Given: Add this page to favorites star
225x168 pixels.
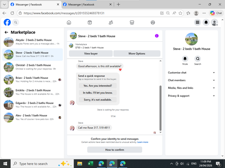Looking at the screenshot, I should click(180, 13).
